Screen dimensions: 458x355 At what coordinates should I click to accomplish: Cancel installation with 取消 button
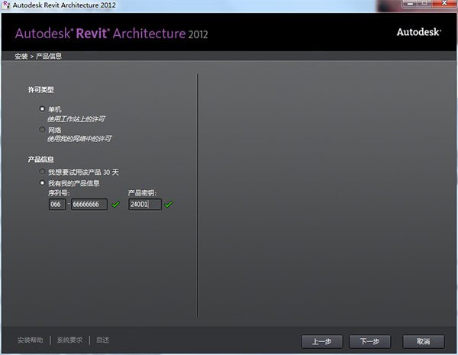click(424, 341)
